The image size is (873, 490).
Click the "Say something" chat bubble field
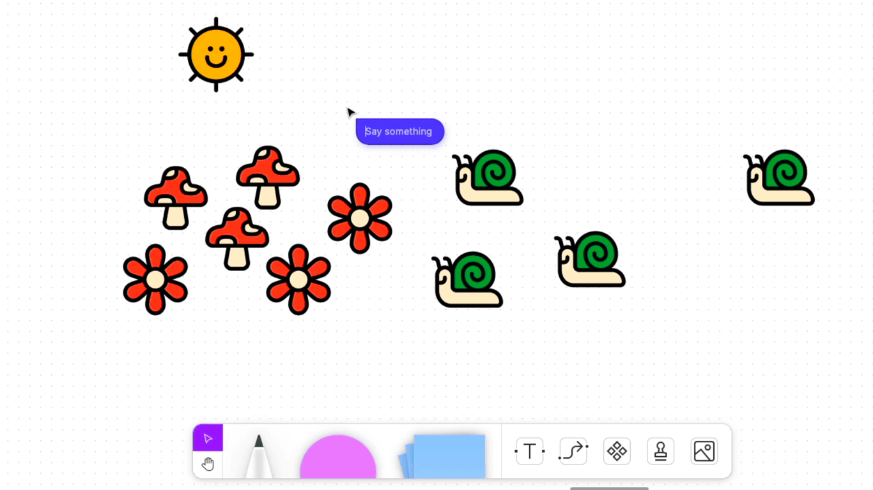400,131
